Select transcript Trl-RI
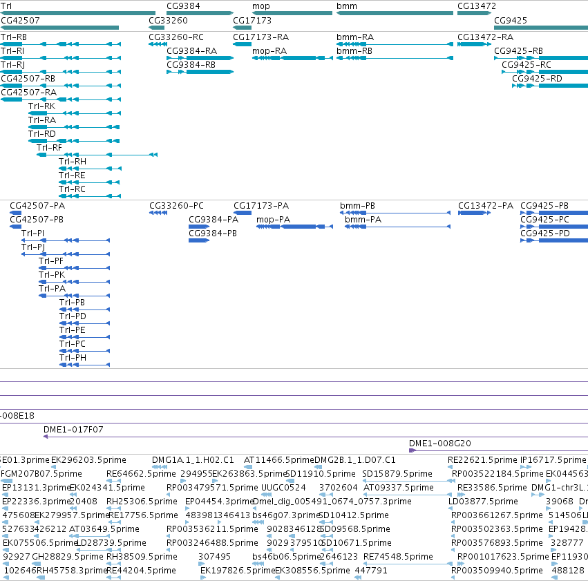Screen dimensions: 588x581 tap(60, 58)
